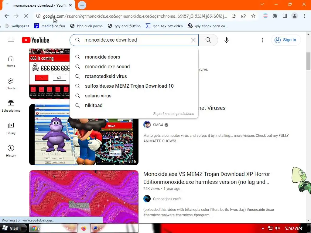The height and width of the screenshot is (233, 311).
Task: Click the Sign in button
Action: [286, 40]
